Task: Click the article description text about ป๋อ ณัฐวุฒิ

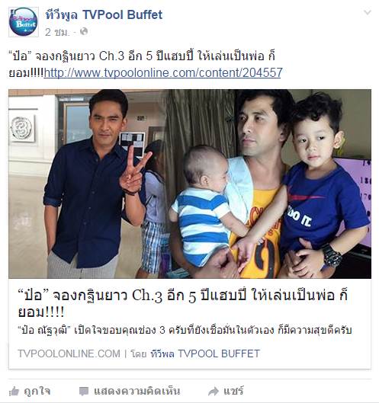Action: (185, 331)
